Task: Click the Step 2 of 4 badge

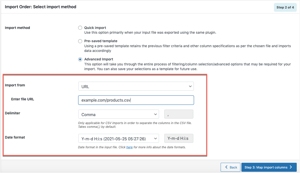Action: tap(285, 7)
